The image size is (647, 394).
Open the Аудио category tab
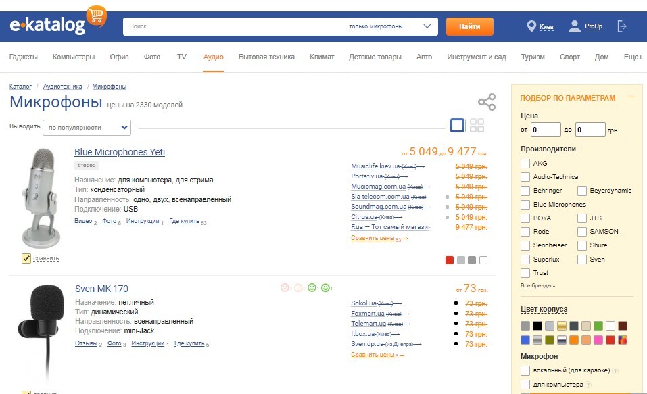[x=214, y=57]
